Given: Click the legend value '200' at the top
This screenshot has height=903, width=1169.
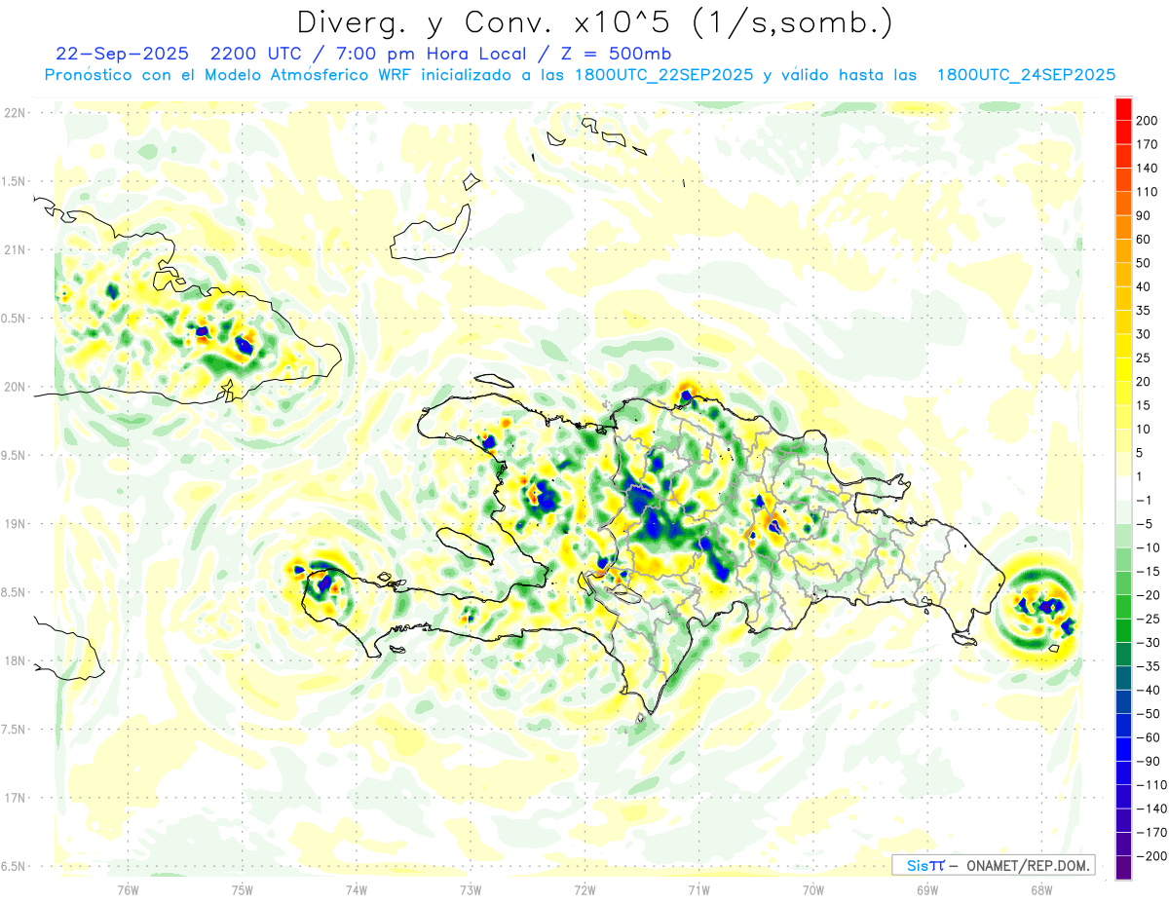Looking at the screenshot, I should tap(1148, 121).
